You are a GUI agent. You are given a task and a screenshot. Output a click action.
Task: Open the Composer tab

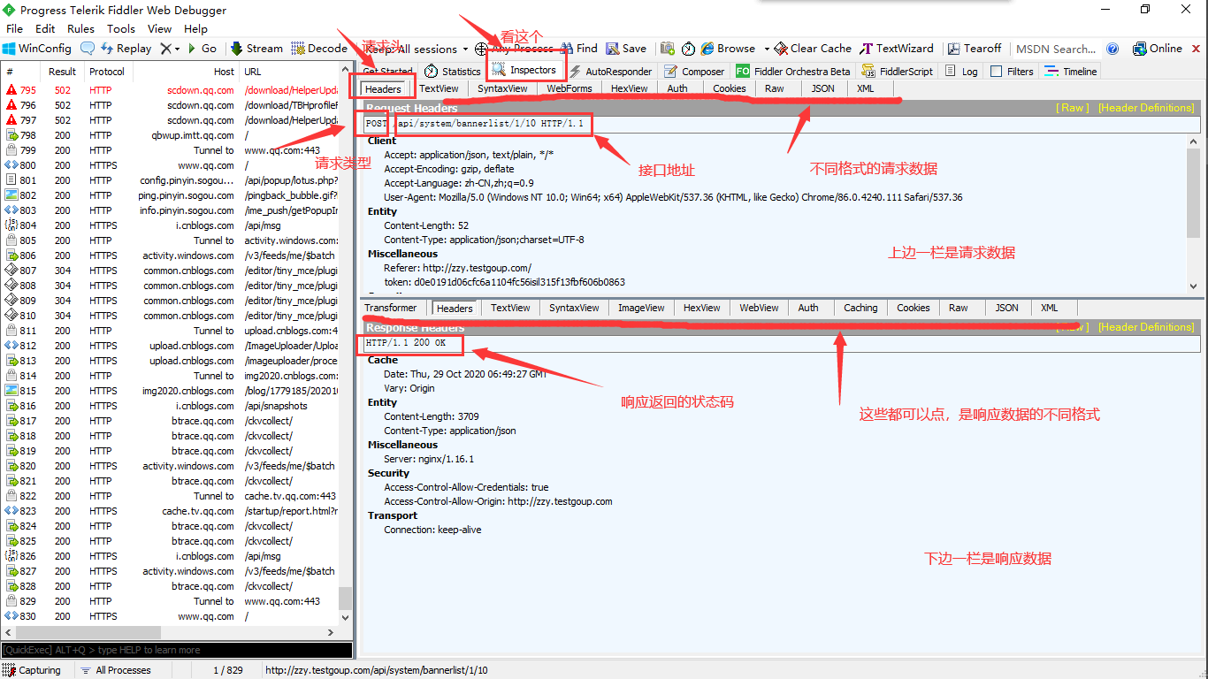(694, 72)
